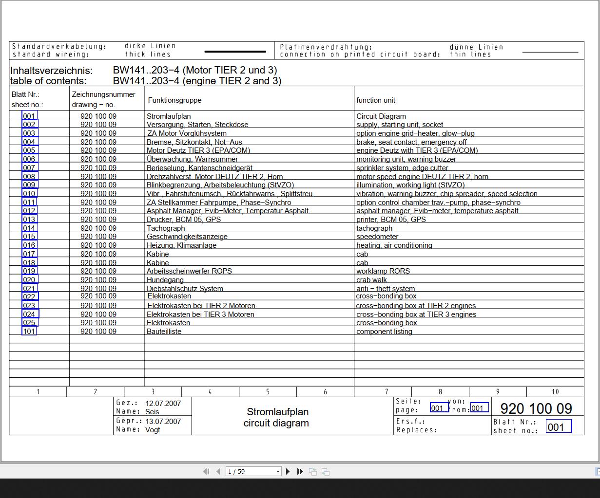
Task: Select the name 'Seis' in title block
Action: 152,412
